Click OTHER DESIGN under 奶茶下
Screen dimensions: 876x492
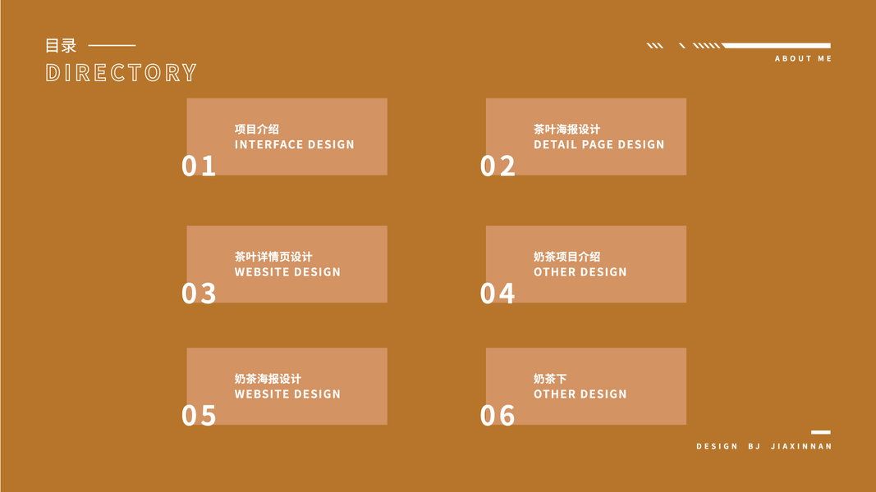580,394
